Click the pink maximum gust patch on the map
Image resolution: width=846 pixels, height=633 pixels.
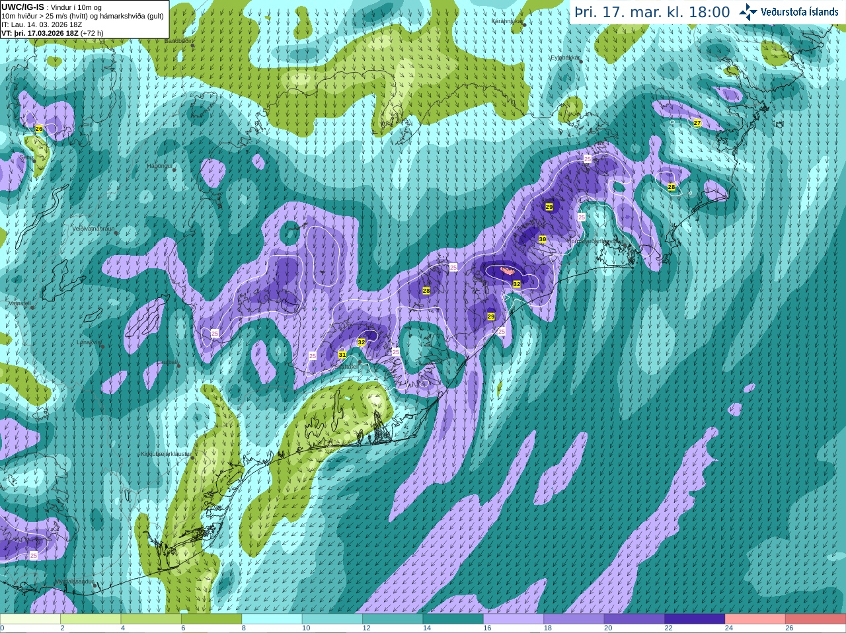point(507,270)
